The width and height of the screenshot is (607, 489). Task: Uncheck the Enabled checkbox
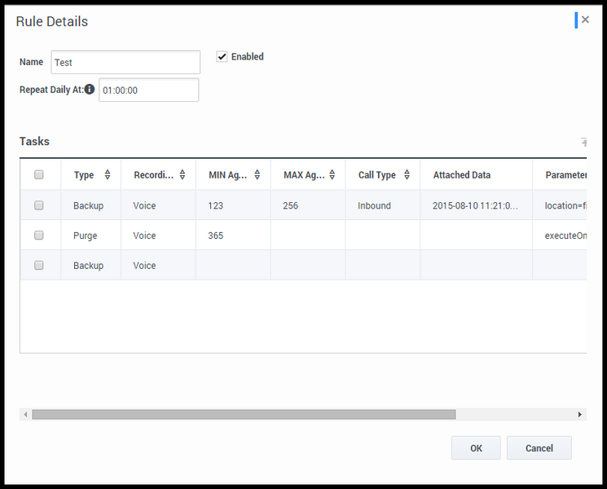222,56
